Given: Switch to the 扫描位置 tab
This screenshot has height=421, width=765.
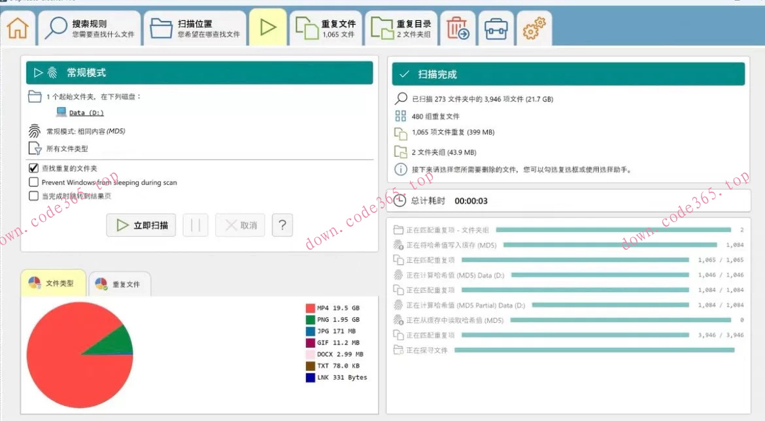Looking at the screenshot, I should (195, 28).
